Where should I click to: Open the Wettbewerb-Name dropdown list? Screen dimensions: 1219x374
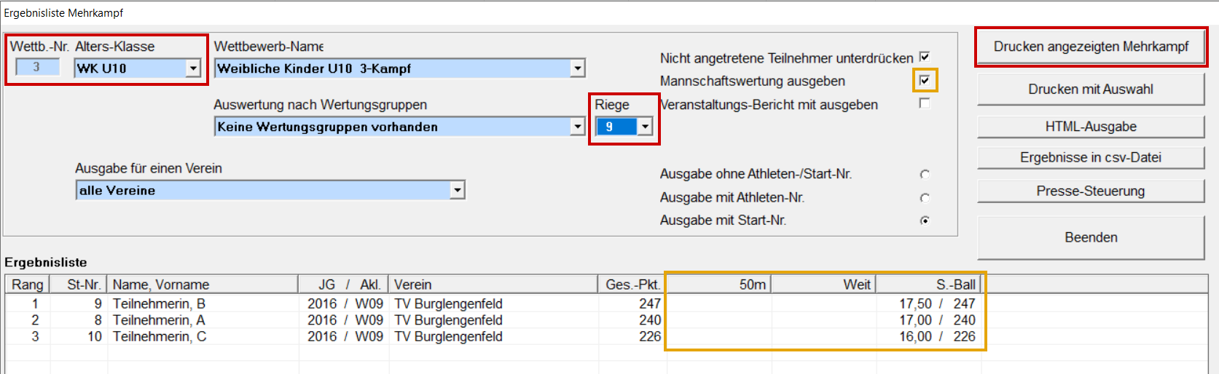577,68
